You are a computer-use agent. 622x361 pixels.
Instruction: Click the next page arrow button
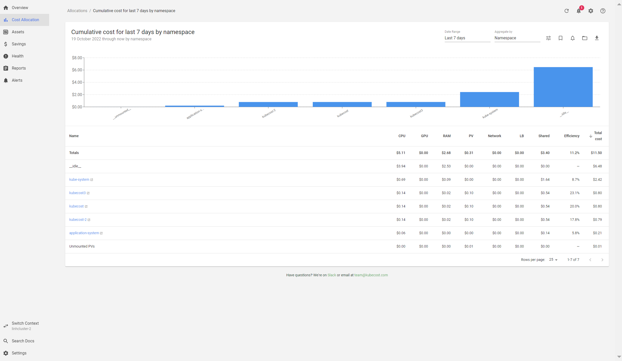[x=602, y=260]
